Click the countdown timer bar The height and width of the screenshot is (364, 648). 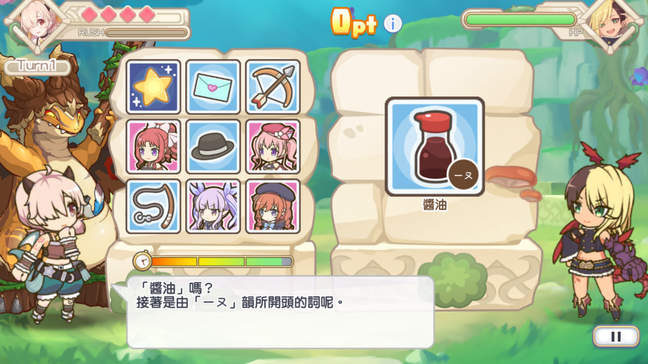[222, 261]
